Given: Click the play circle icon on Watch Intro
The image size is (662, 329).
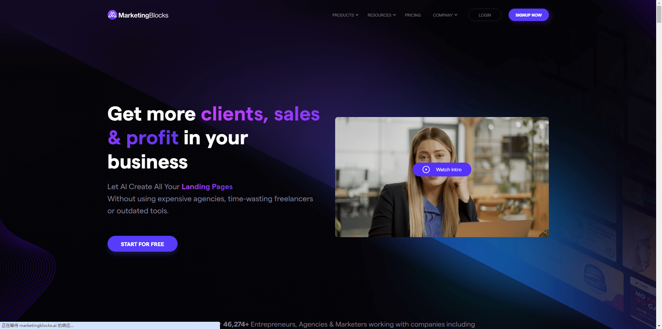Looking at the screenshot, I should click(x=426, y=170).
